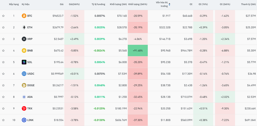This screenshot has width=257, height=126.
Task: Open the SOL symbol link
Action: pos(30,62)
